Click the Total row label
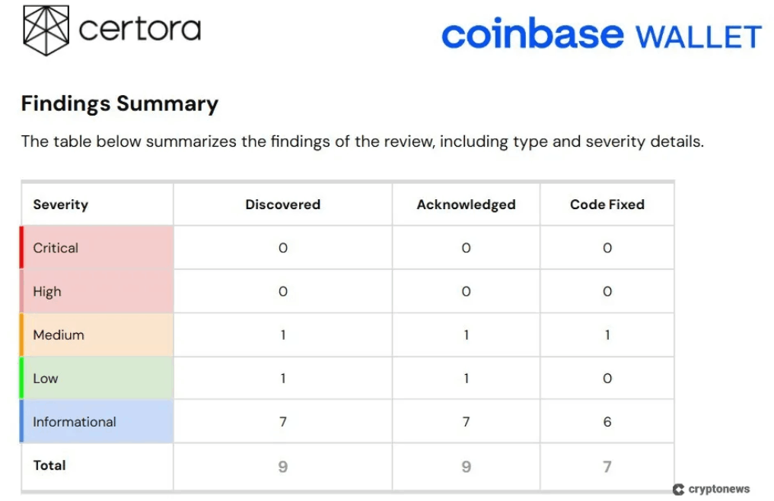The image size is (774, 501). point(49,465)
